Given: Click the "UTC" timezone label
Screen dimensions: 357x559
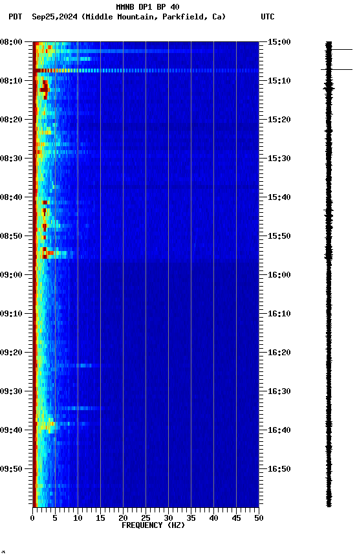Looking at the screenshot, I should point(268,17).
